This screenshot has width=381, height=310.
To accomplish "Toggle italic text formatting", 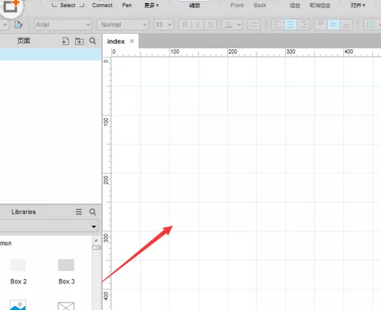I will 198,24.
